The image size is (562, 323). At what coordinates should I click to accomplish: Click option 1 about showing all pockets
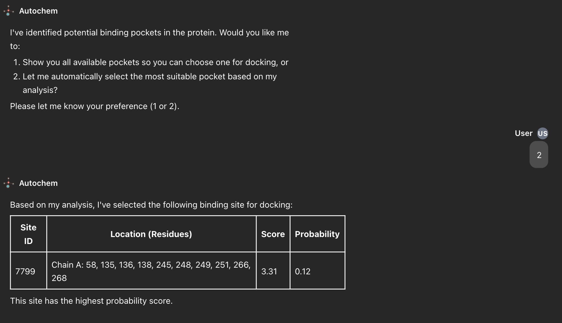pos(151,62)
